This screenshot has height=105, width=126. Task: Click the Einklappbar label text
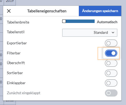click(16, 83)
